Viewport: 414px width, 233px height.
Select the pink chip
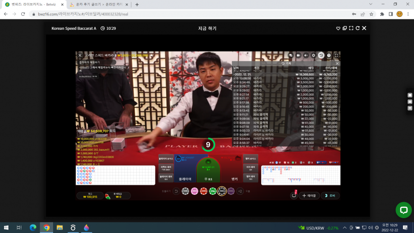194,191
